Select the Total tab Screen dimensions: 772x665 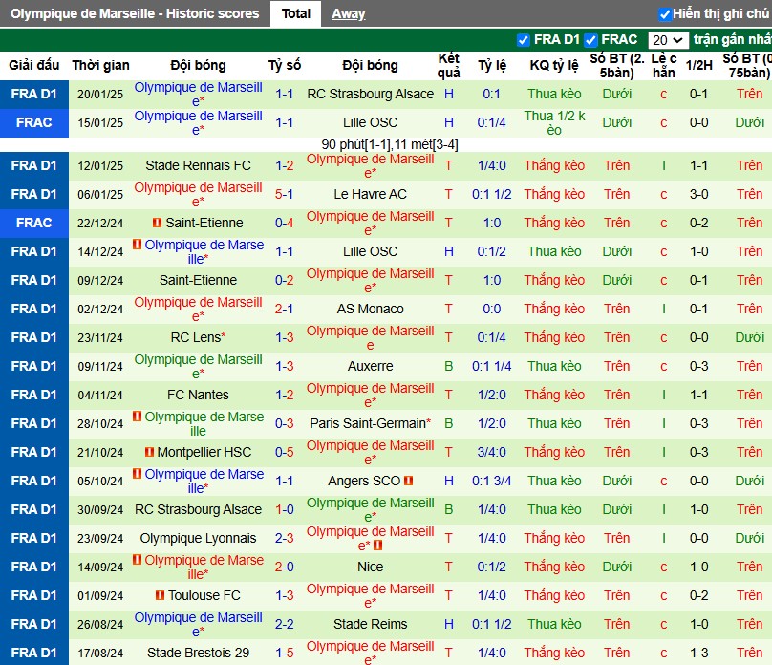tap(296, 13)
